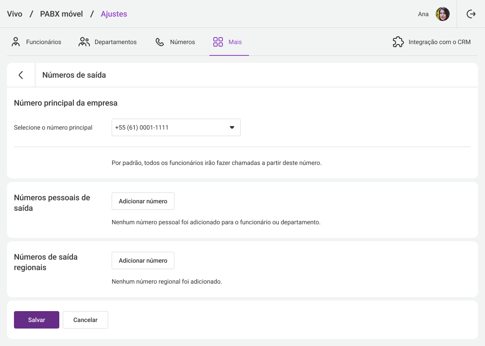Click the Número principal da empresa heading
This screenshot has width=485, height=346.
tap(65, 103)
